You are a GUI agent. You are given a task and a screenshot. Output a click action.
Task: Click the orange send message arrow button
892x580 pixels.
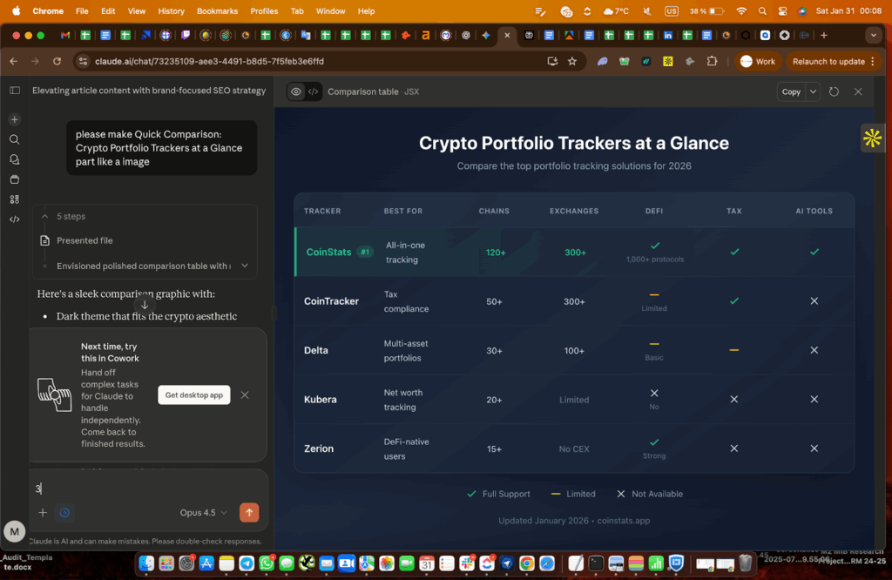click(x=249, y=513)
